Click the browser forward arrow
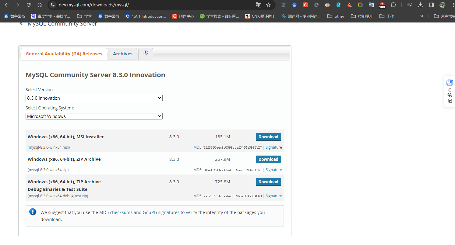455x245 pixels. point(18,5)
